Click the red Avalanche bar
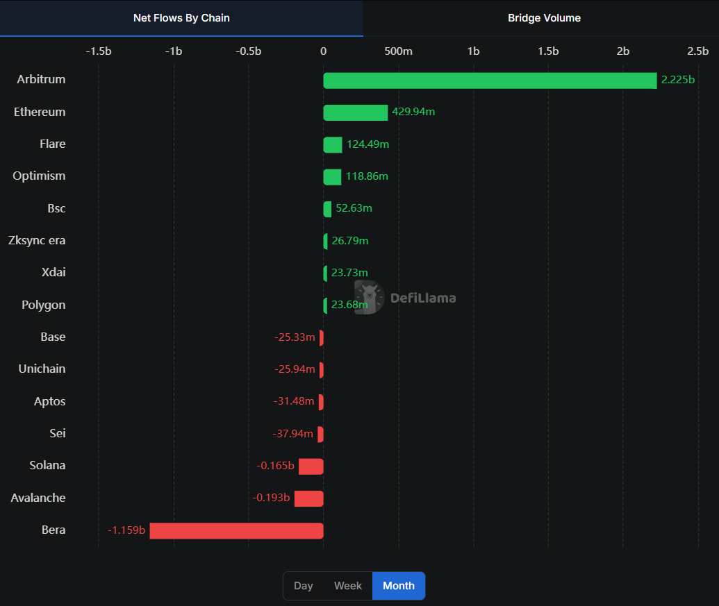The width and height of the screenshot is (719, 606). (x=309, y=499)
